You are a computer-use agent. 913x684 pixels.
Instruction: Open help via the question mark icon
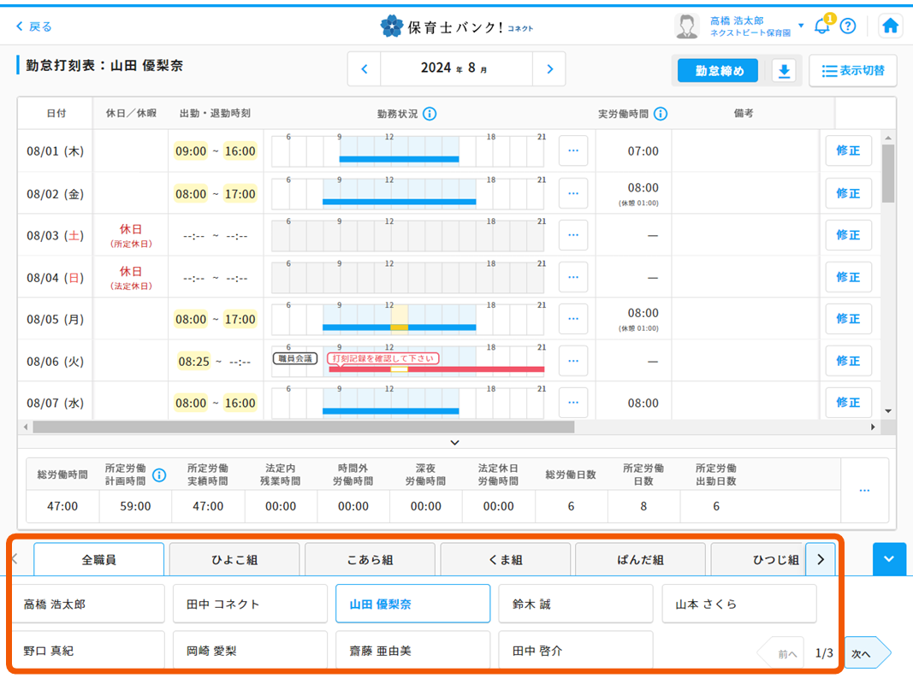[848, 27]
